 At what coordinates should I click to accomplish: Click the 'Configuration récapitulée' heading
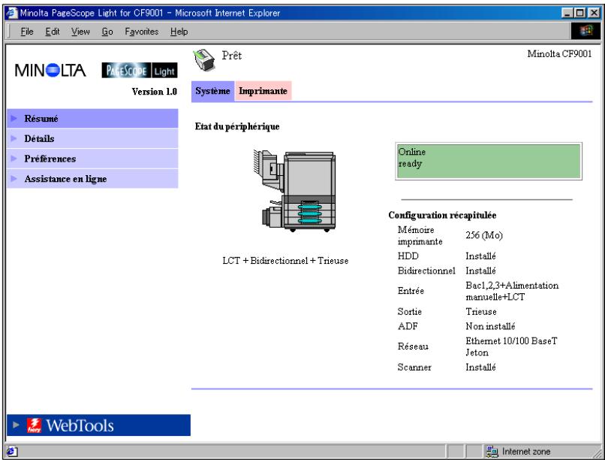(442, 215)
